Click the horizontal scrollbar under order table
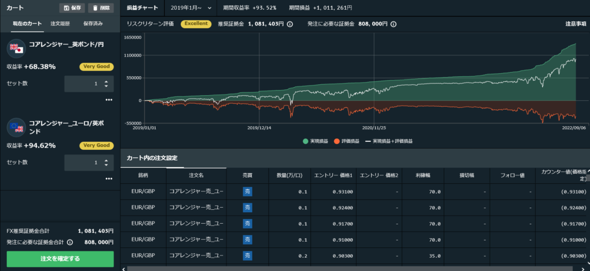 [x=346, y=268]
